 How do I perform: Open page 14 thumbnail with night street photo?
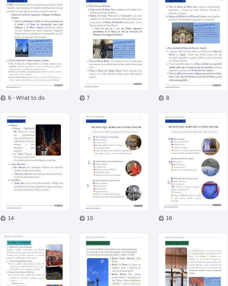tap(35, 162)
